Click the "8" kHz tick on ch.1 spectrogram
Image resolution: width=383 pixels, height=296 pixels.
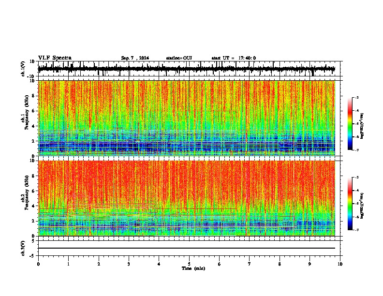click(x=34, y=96)
